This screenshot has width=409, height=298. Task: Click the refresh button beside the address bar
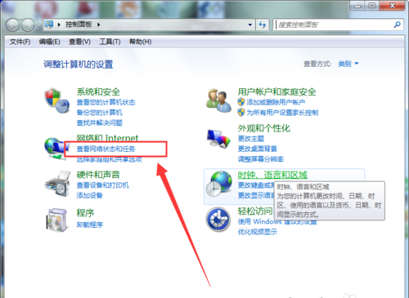pos(263,24)
